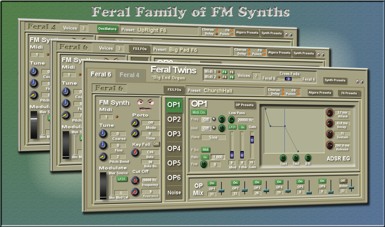Turn the Attack knob in the ADSR EG
This screenshot has width=385, height=227.
(x=329, y=113)
